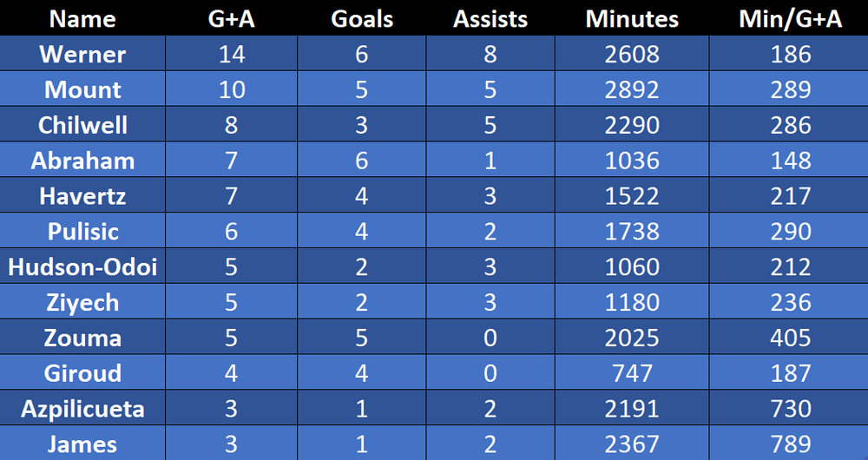This screenshot has width=868, height=460.
Task: Click the Chilwell name cell
Action: pos(82,125)
